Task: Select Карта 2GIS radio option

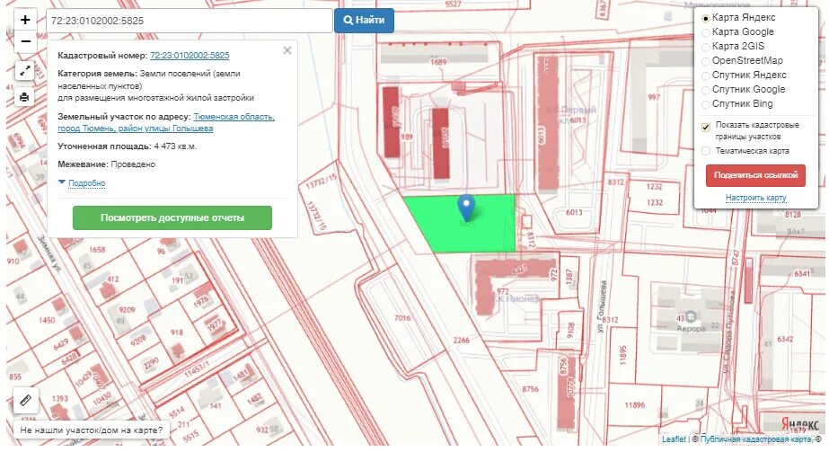Action: 705,47
